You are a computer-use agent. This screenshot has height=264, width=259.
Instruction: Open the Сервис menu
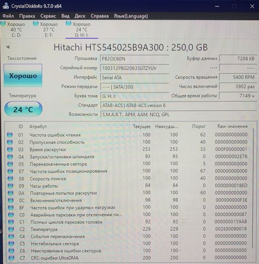(48, 16)
